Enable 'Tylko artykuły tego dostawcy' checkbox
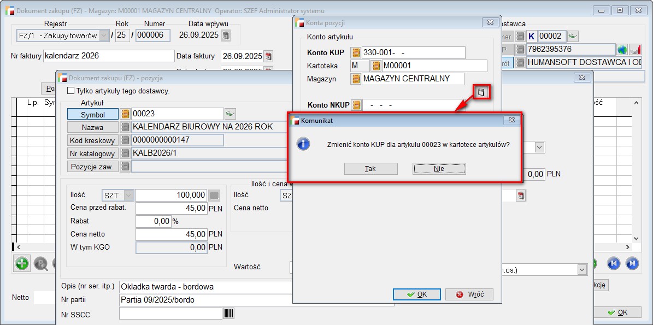This screenshot has width=653, height=325. tap(70, 91)
